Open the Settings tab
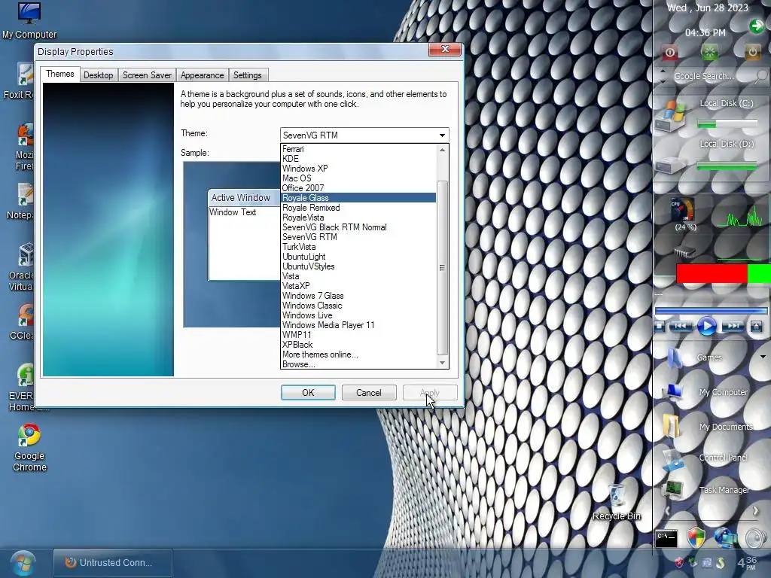The width and height of the screenshot is (771, 578). point(247,75)
